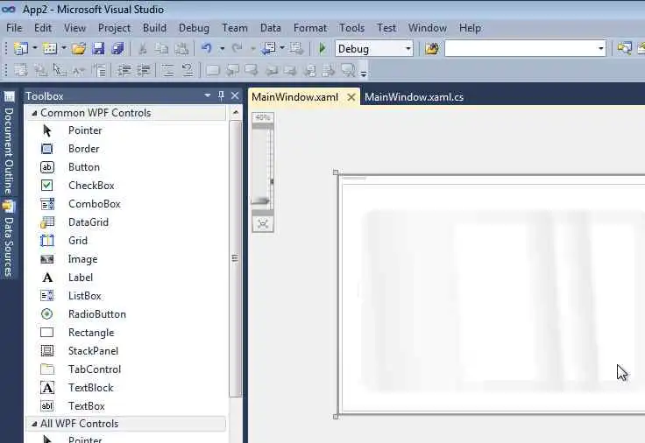Click the Navigate Backward icon

tap(270, 48)
